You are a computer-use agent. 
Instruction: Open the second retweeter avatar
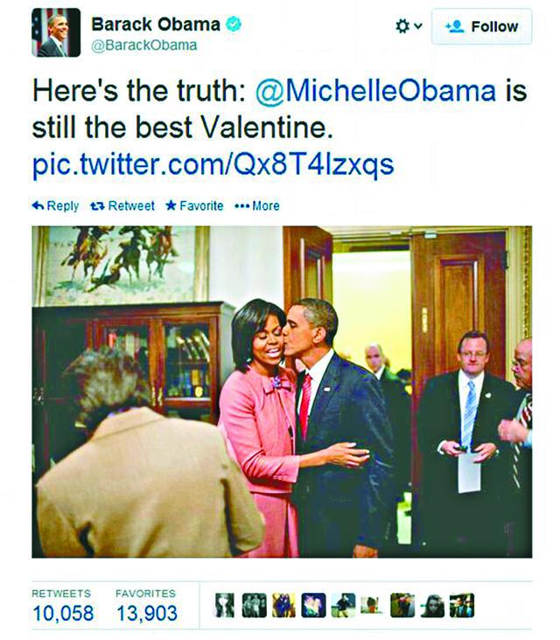255,605
